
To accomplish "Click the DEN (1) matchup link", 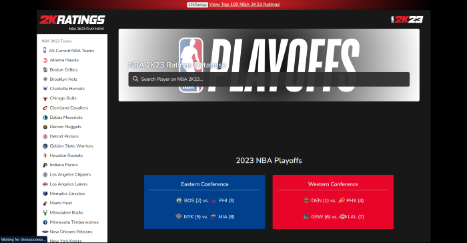I will (319, 201).
